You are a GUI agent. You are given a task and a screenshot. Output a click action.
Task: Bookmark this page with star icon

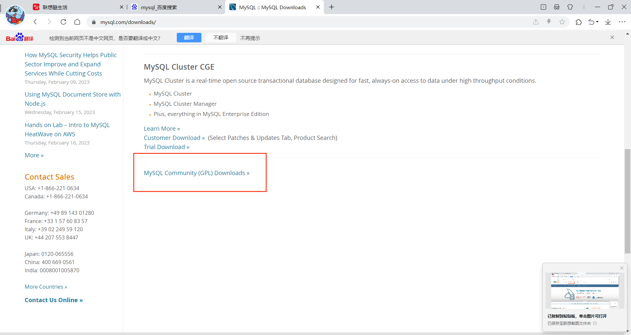[562, 22]
